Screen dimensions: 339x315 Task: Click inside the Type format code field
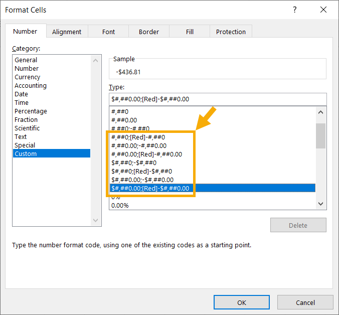[217, 99]
